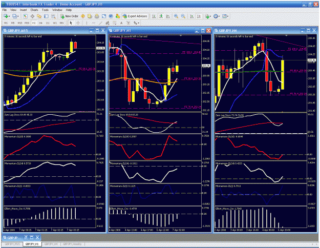The width and height of the screenshot is (320, 248).
Task: Switch timeframe to MN
Action: (x=61, y=23)
